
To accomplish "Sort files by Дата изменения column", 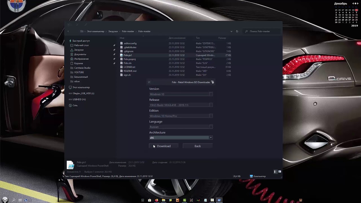I will (177, 38).
